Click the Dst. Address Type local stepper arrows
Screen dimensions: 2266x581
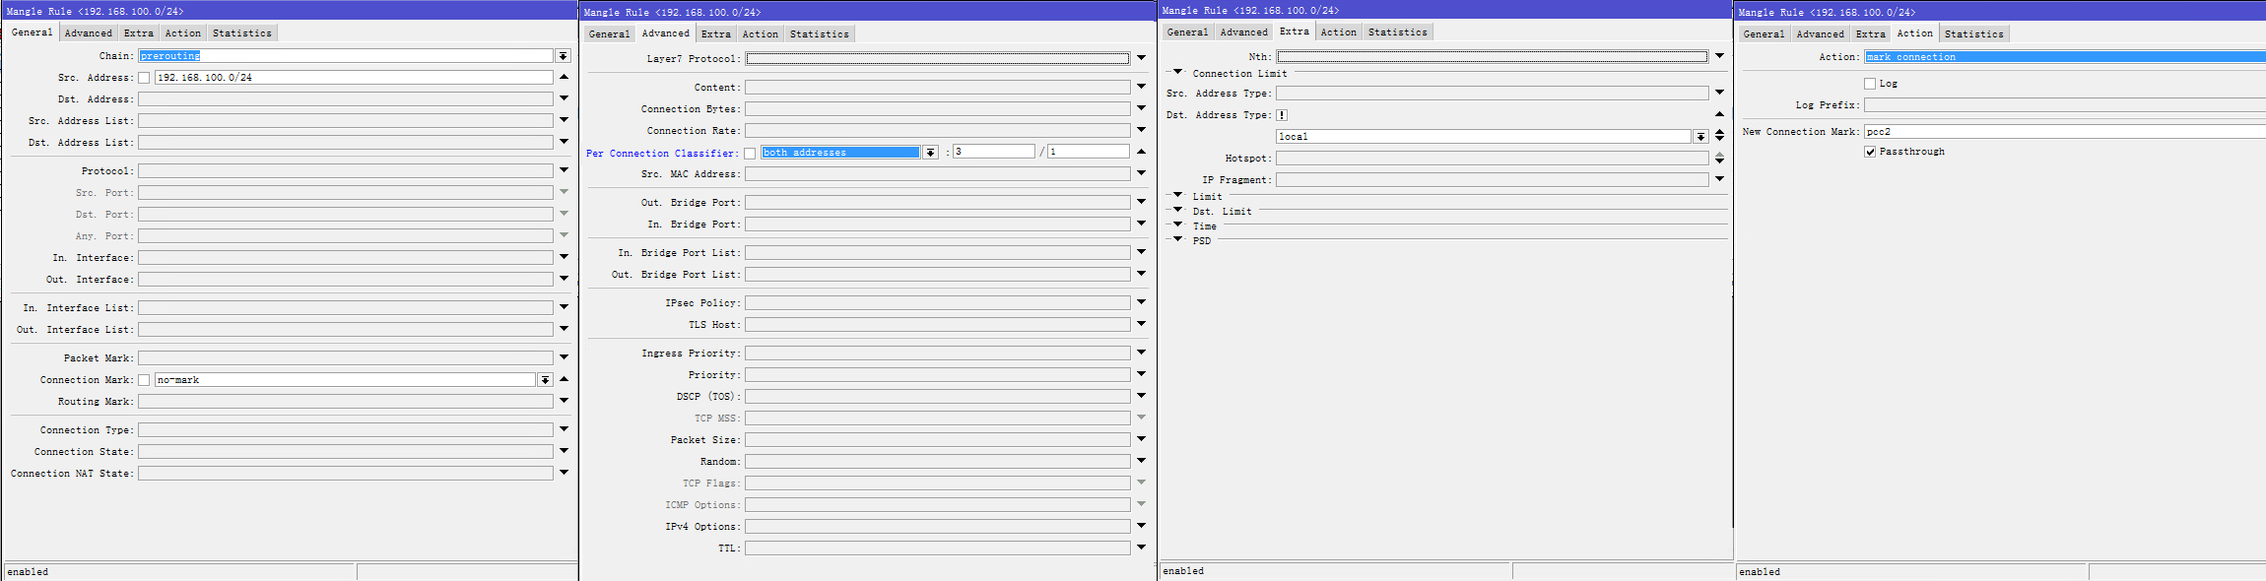1719,136
